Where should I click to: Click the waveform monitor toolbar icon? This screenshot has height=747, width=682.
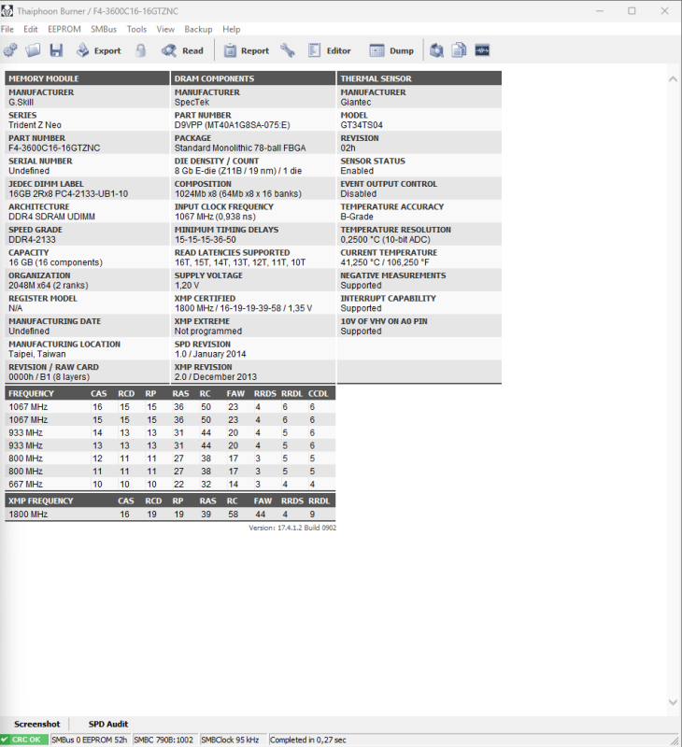point(482,50)
